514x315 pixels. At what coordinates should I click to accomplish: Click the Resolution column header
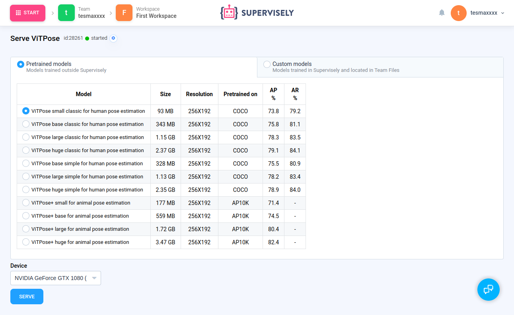(x=199, y=94)
